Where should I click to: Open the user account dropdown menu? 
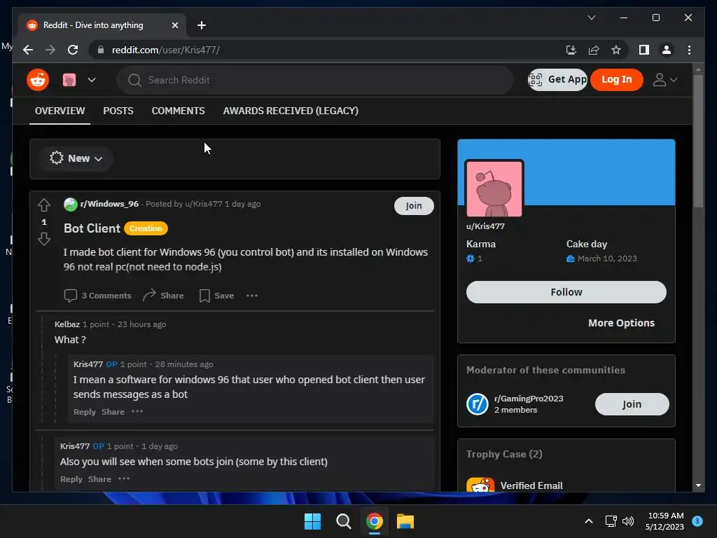point(664,80)
